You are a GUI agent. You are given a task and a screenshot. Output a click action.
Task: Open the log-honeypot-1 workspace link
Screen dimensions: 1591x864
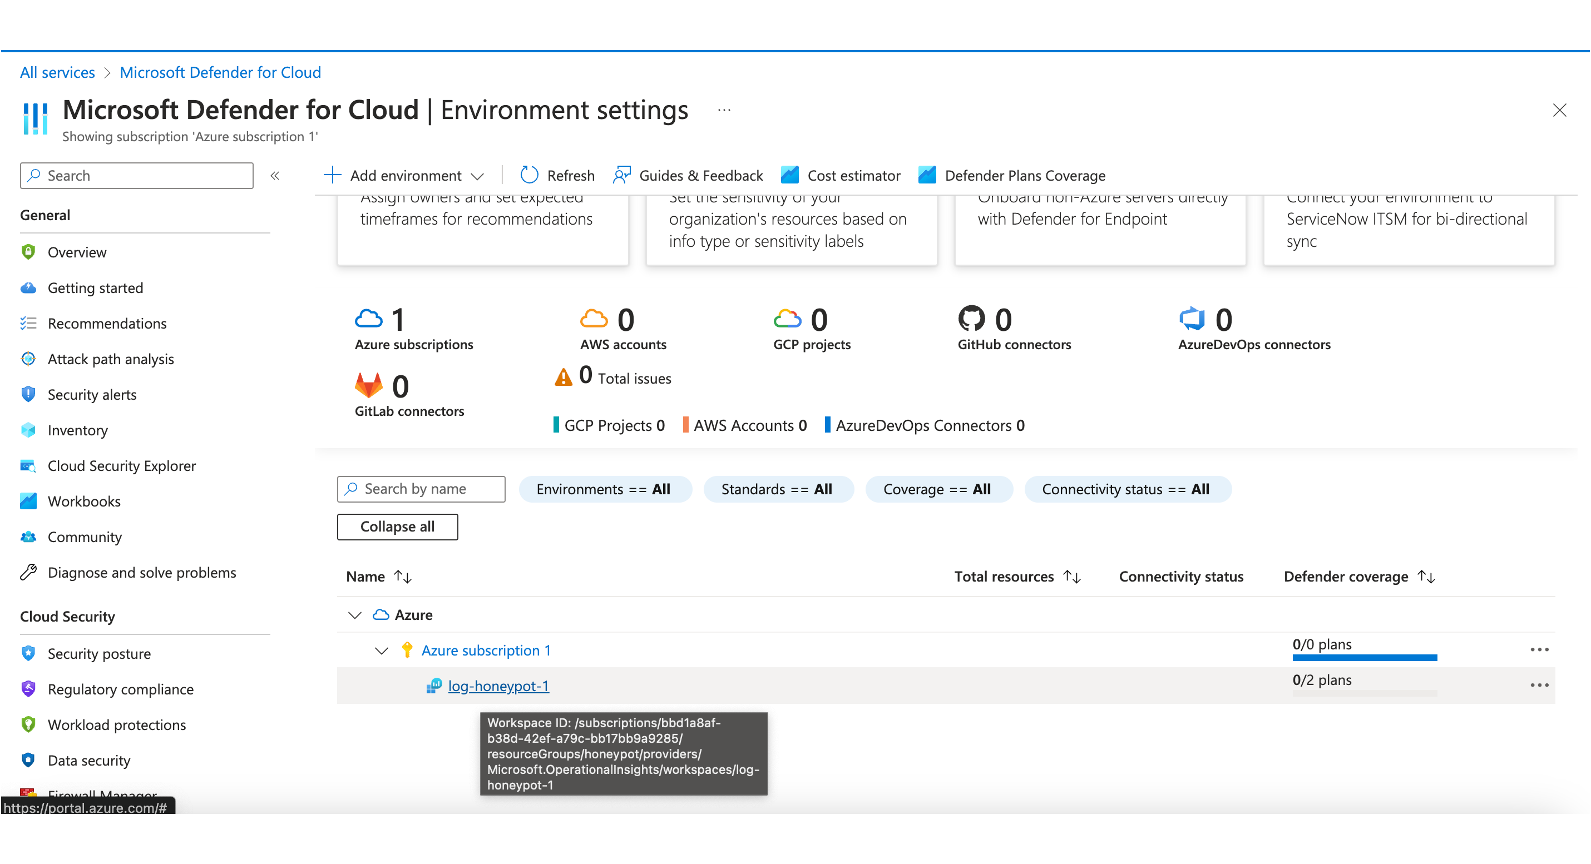[498, 686]
